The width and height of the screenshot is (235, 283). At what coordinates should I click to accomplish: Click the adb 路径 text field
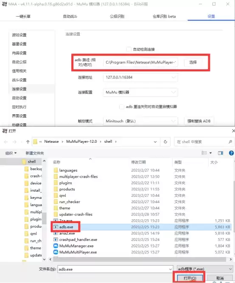click(x=140, y=62)
